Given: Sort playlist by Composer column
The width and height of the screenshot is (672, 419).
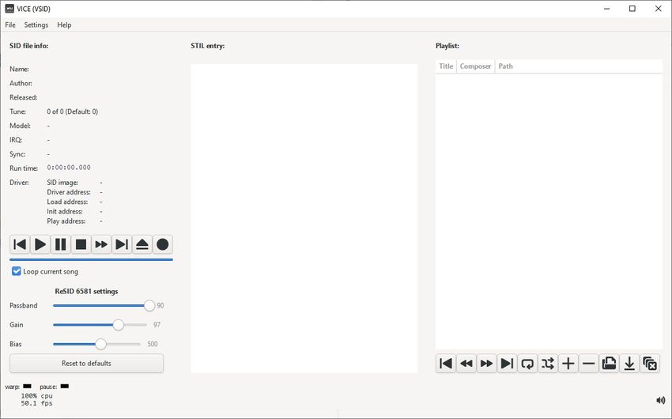Looking at the screenshot, I should (475, 66).
